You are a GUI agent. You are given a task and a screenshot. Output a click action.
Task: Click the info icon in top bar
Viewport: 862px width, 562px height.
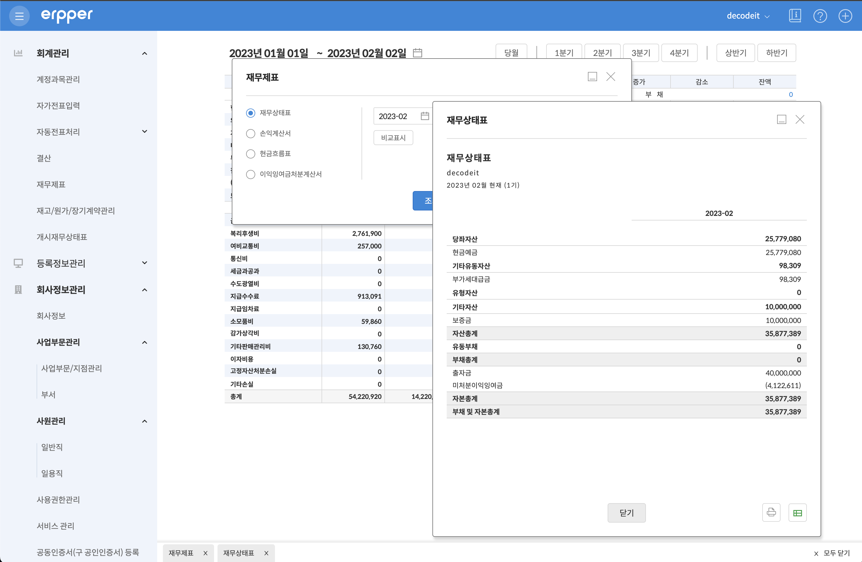[x=795, y=15]
